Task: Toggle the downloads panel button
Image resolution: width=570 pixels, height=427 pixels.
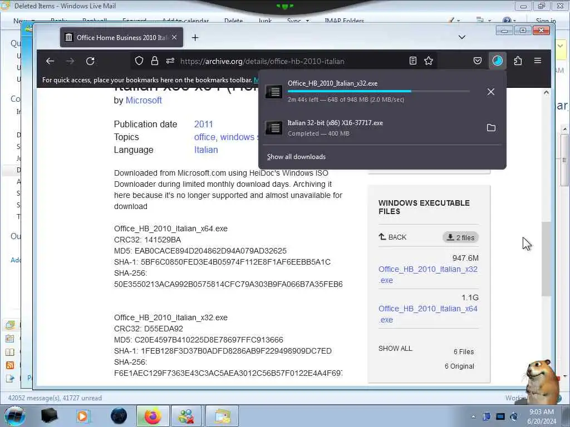Action: point(497,61)
